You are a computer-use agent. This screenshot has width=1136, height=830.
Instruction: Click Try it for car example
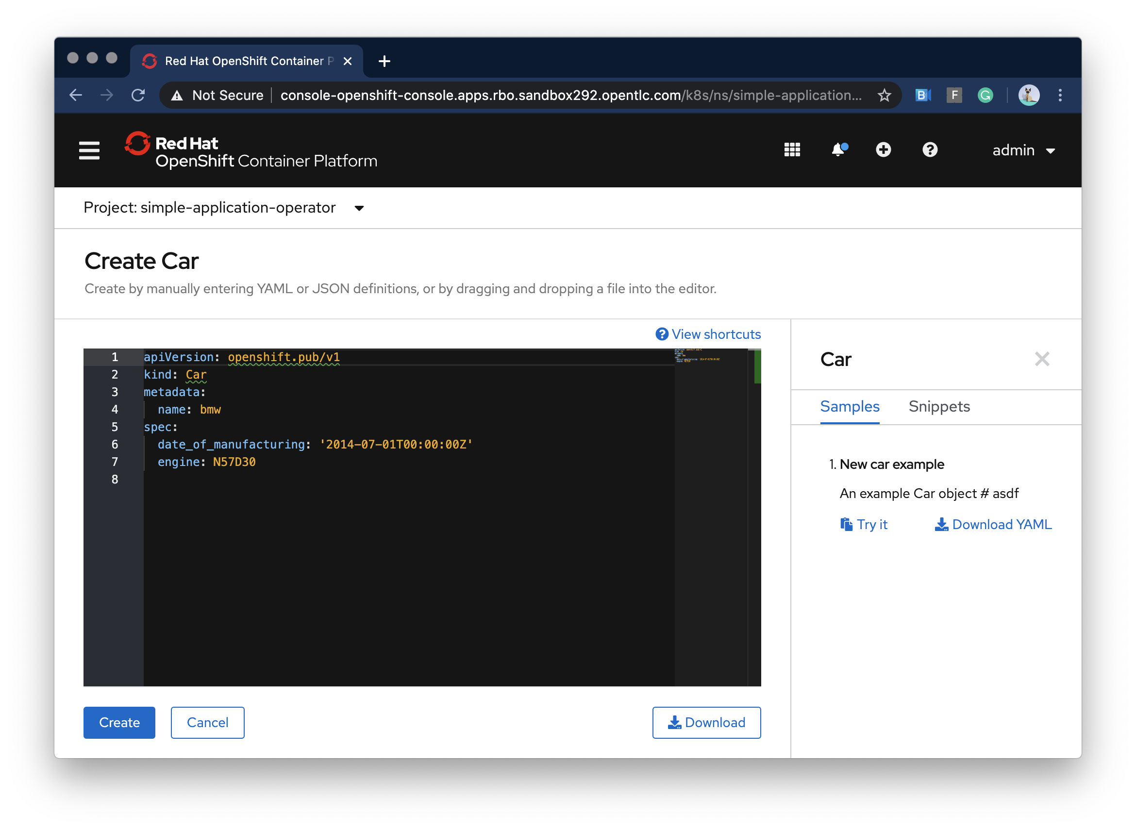(864, 525)
